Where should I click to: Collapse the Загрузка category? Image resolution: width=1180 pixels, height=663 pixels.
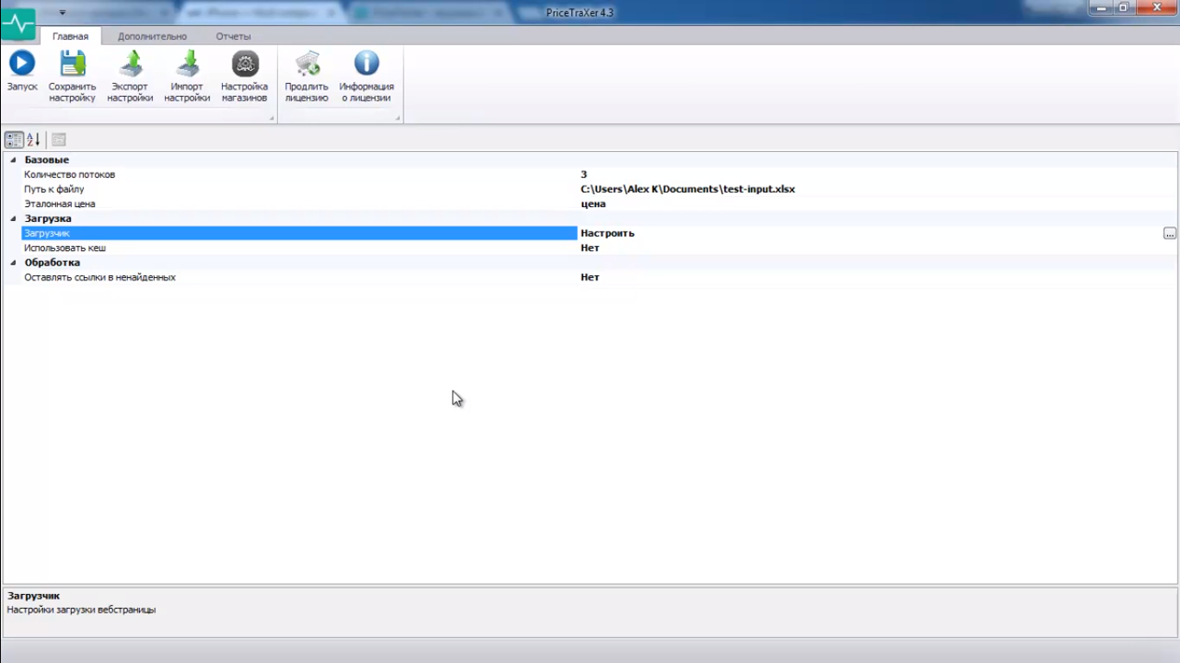click(x=13, y=219)
